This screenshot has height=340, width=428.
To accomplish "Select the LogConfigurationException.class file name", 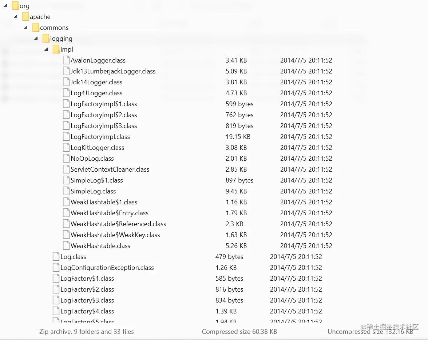I will (x=107, y=268).
